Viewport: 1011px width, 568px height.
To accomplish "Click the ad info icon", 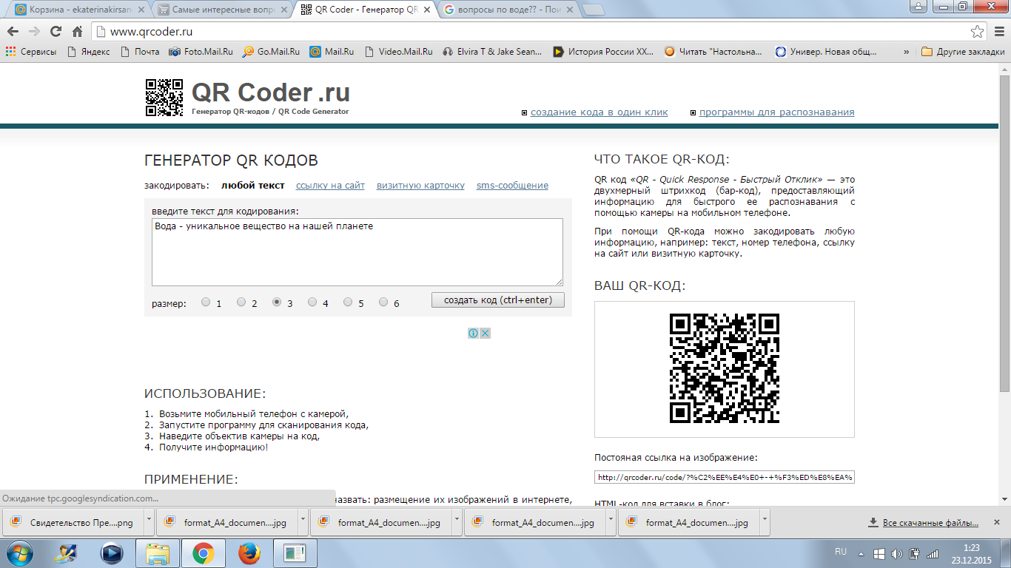I will (x=473, y=334).
